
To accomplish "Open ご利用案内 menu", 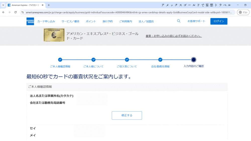I will [125, 21].
